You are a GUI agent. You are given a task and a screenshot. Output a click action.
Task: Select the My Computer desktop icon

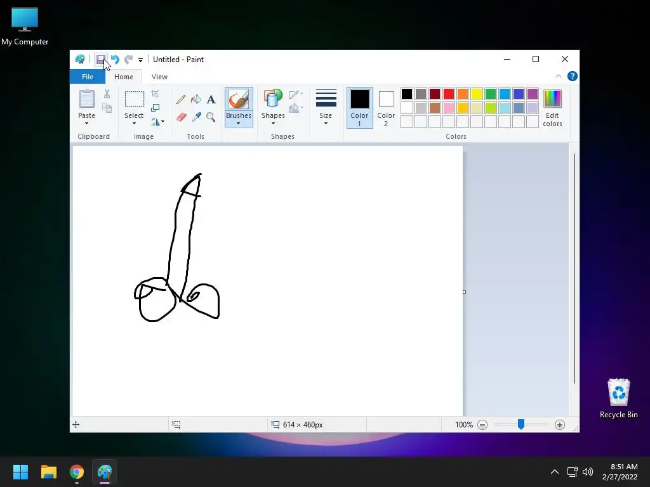point(25,27)
